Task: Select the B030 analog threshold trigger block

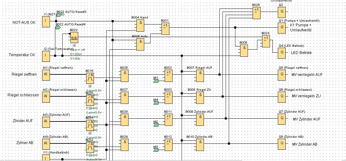Action: (90, 100)
